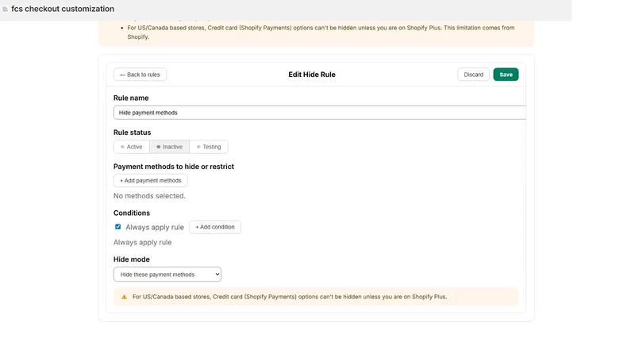Viewport: 635px width, 357px height.
Task: Go back to rules list
Action: coord(140,75)
